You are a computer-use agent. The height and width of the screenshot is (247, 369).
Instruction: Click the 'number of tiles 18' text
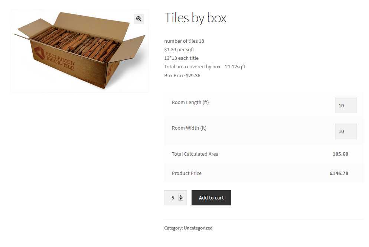click(184, 41)
